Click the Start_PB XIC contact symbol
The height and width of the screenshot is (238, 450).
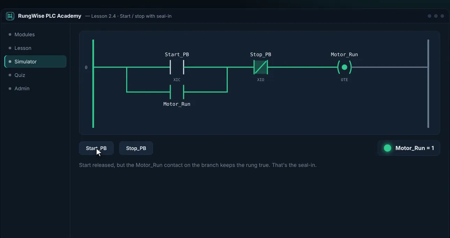pyautogui.click(x=177, y=67)
